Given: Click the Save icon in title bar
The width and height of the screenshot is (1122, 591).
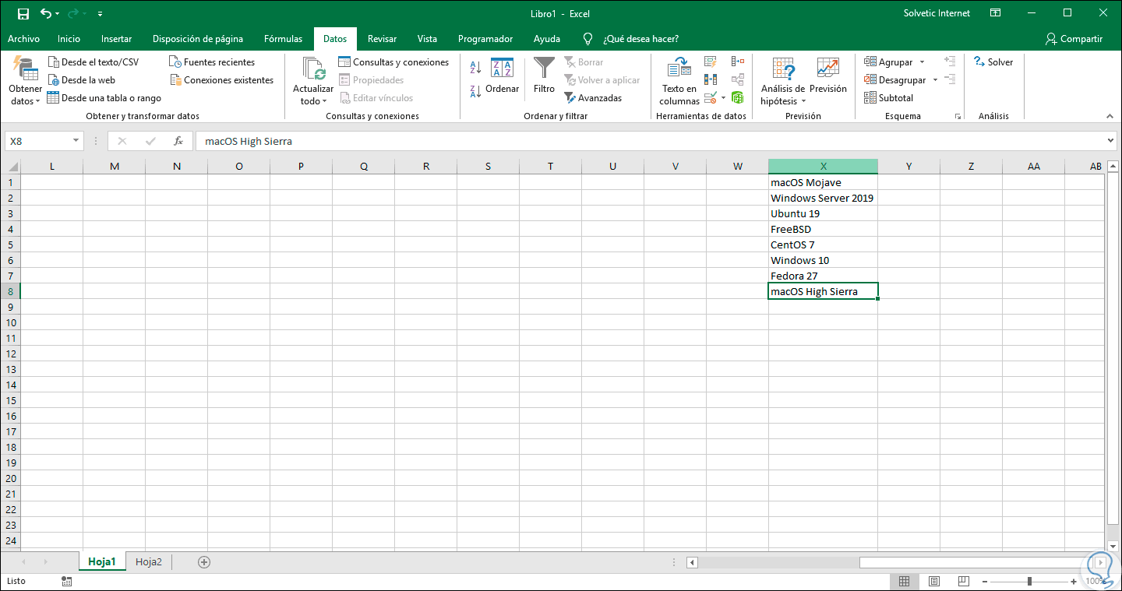Looking at the screenshot, I should coord(23,13).
